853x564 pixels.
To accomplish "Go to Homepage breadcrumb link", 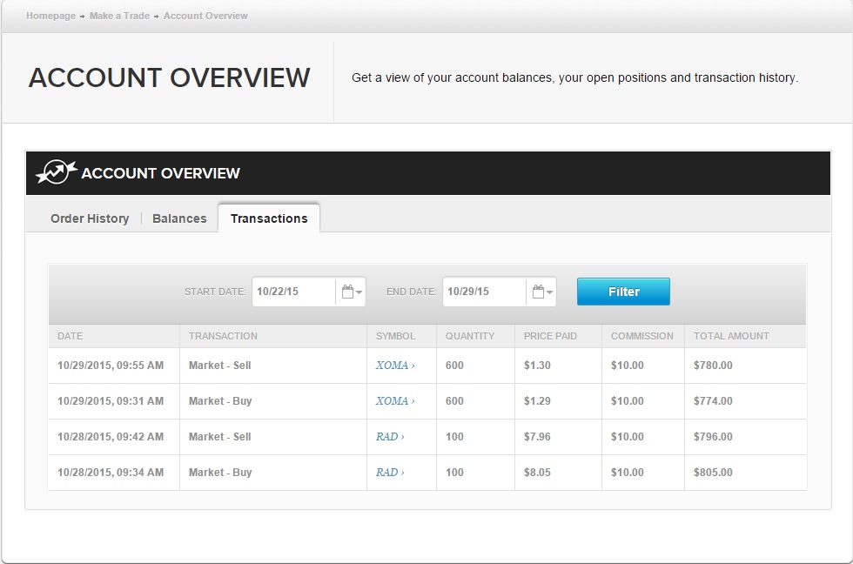I will pyautogui.click(x=51, y=16).
